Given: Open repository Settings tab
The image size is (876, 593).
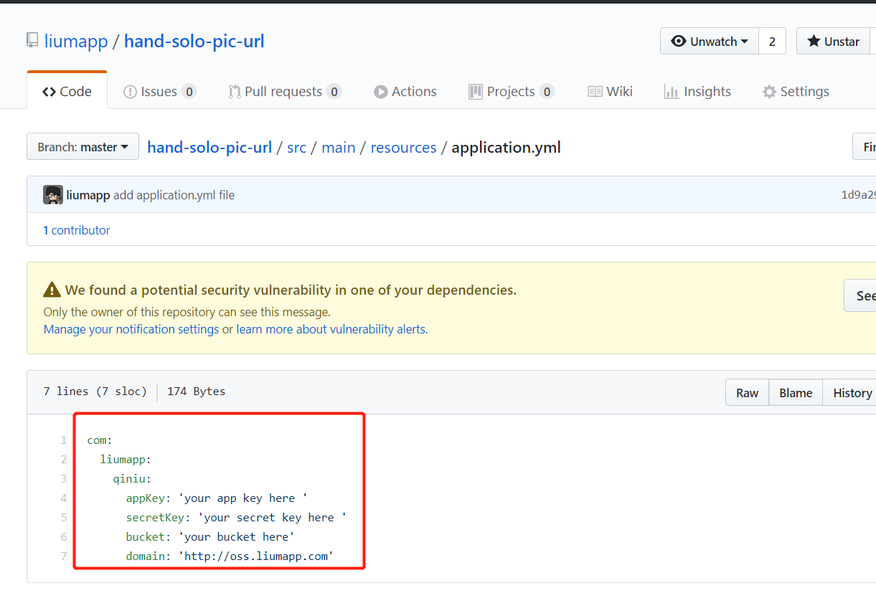Looking at the screenshot, I should point(796,92).
